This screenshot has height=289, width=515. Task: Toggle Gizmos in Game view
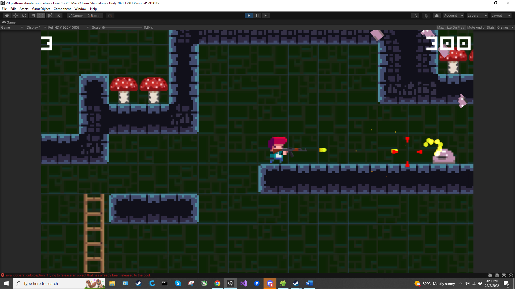coord(503,27)
